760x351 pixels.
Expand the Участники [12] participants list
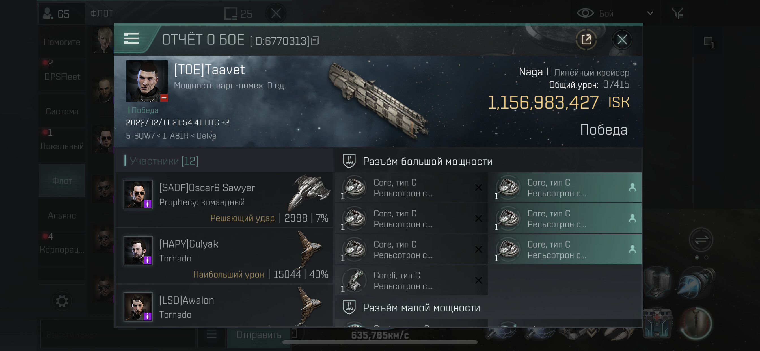pos(164,161)
